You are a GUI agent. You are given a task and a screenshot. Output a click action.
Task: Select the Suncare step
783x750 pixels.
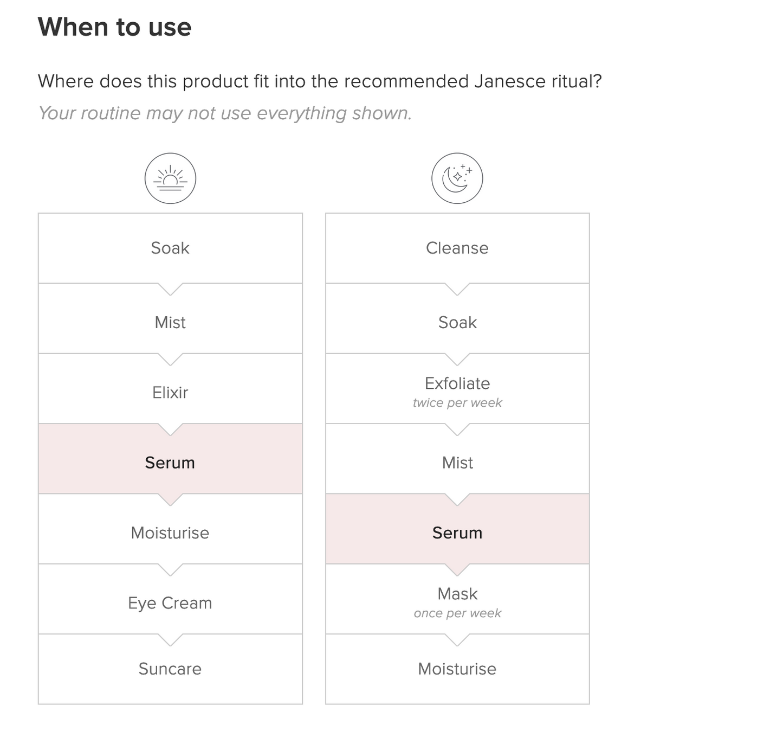coord(170,669)
